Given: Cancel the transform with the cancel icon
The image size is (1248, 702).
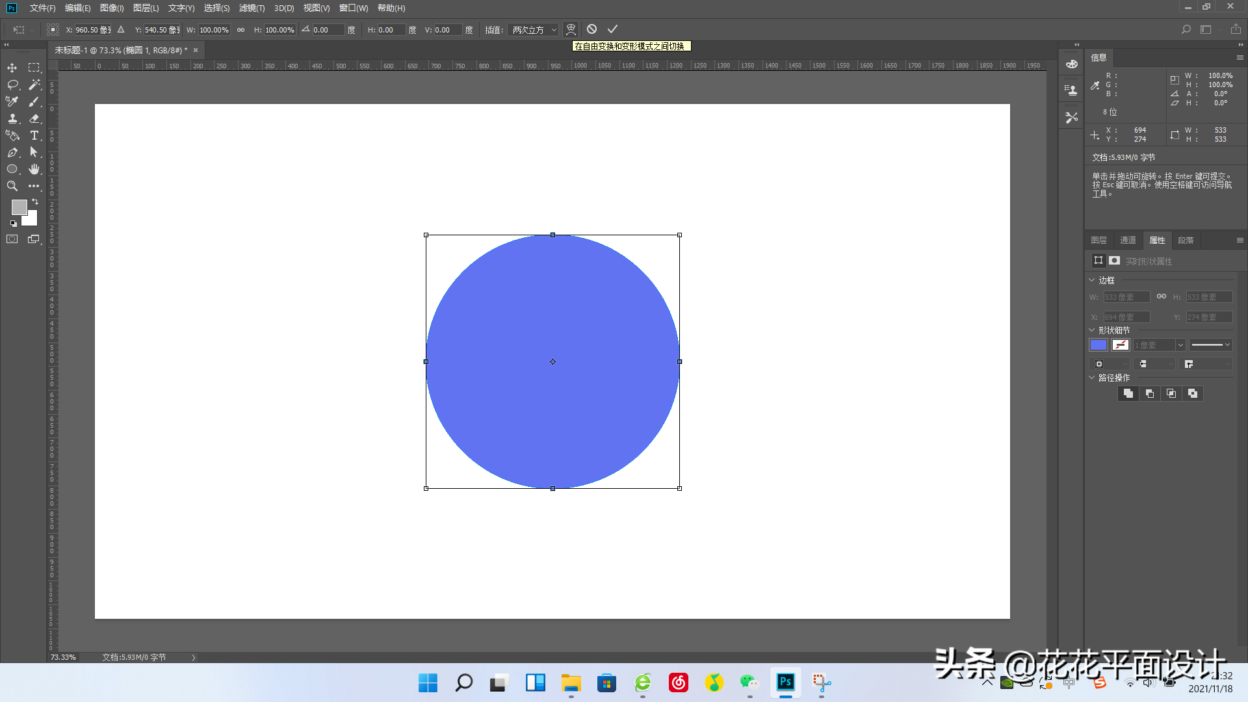Looking at the screenshot, I should click(591, 29).
